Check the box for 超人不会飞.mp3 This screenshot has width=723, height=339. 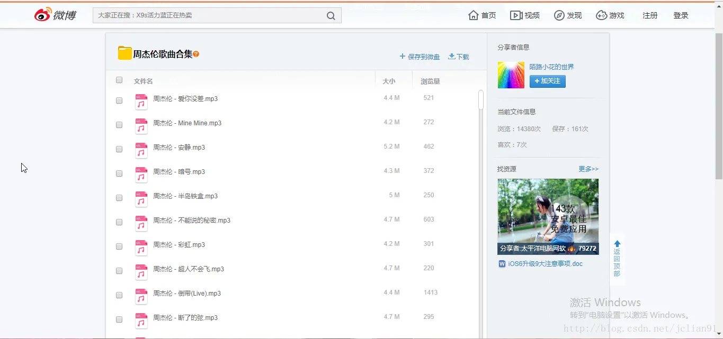[x=119, y=271]
